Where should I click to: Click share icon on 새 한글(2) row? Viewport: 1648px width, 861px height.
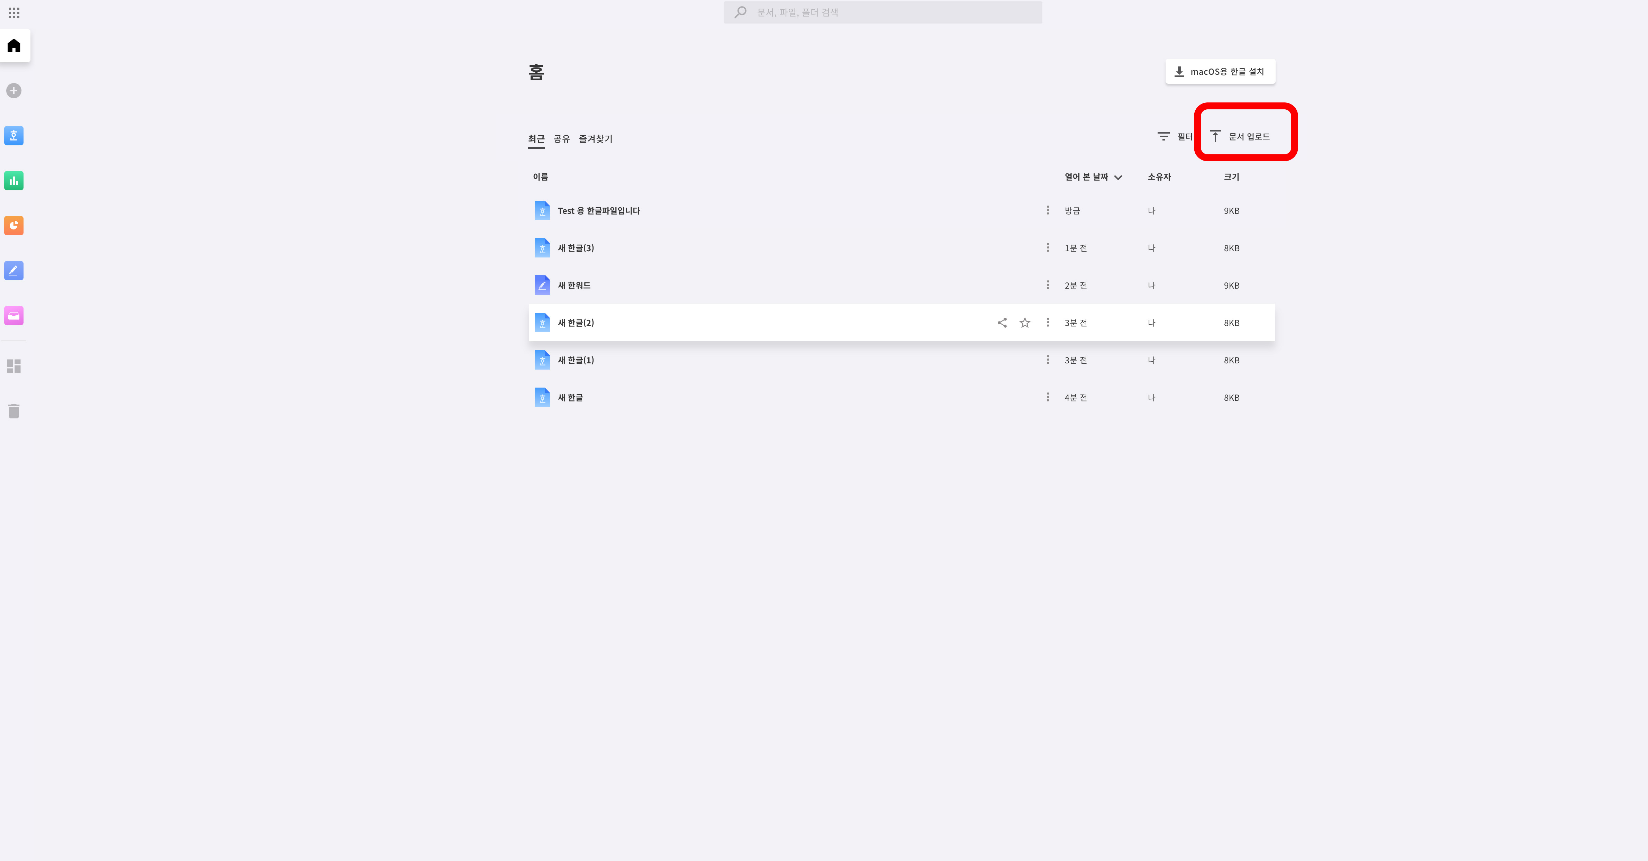[1003, 323]
